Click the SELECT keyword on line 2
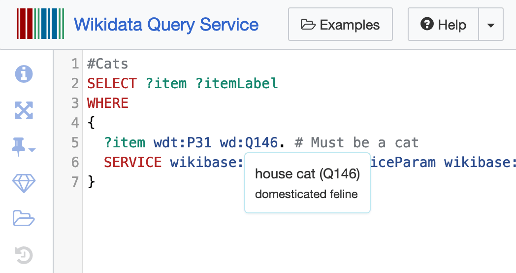Image resolution: width=516 pixels, height=273 pixels. (112, 83)
